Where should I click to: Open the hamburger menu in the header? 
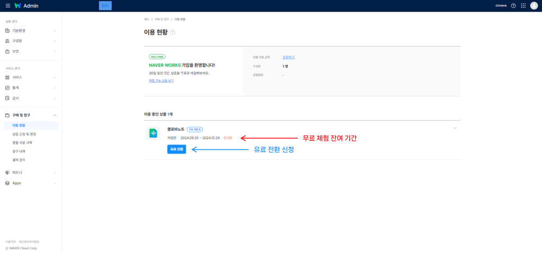click(7, 6)
